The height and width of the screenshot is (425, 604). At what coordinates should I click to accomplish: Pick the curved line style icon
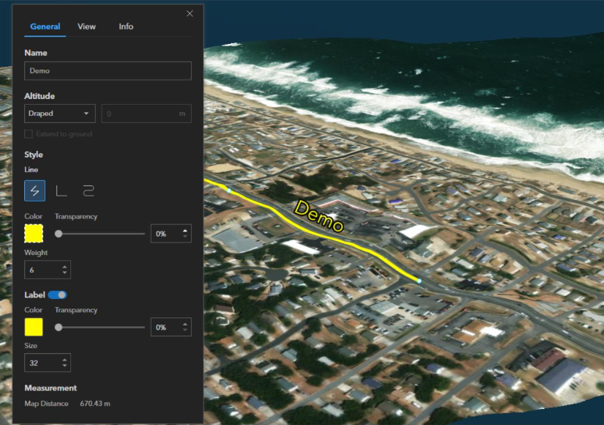pos(89,191)
